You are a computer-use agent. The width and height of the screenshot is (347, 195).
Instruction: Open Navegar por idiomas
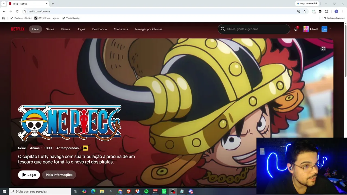click(149, 29)
